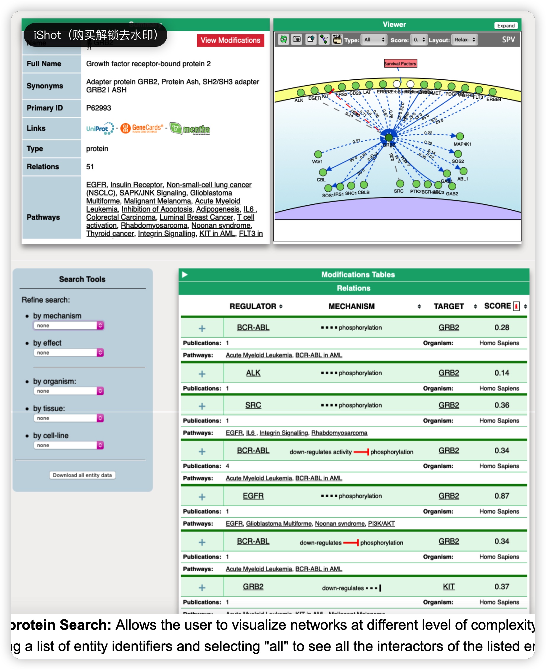Expand the GRB2 to KIT row plus
The width and height of the screenshot is (546, 670).
(202, 588)
